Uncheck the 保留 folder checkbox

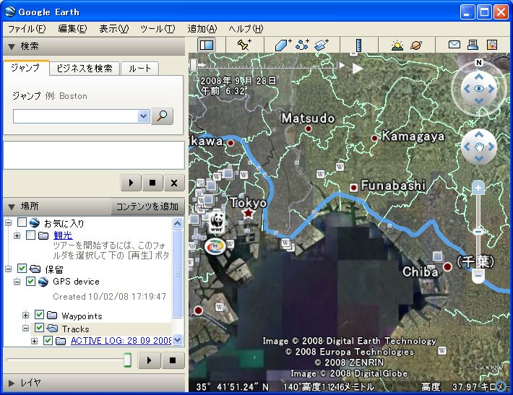(22, 269)
